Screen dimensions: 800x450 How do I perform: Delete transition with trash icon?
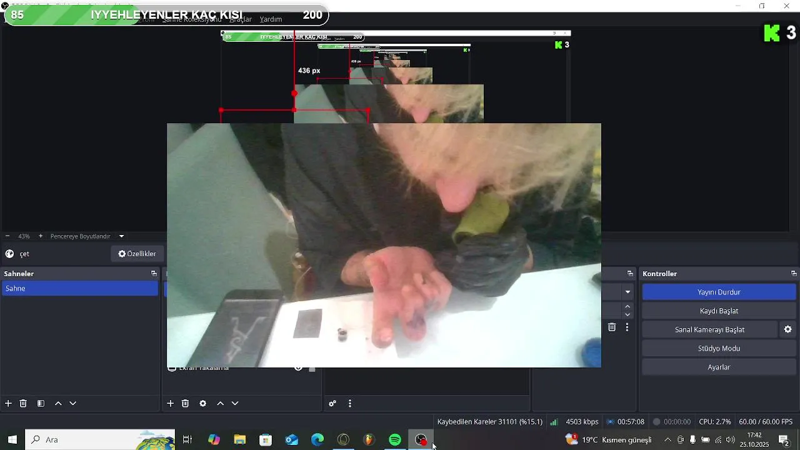coord(612,327)
